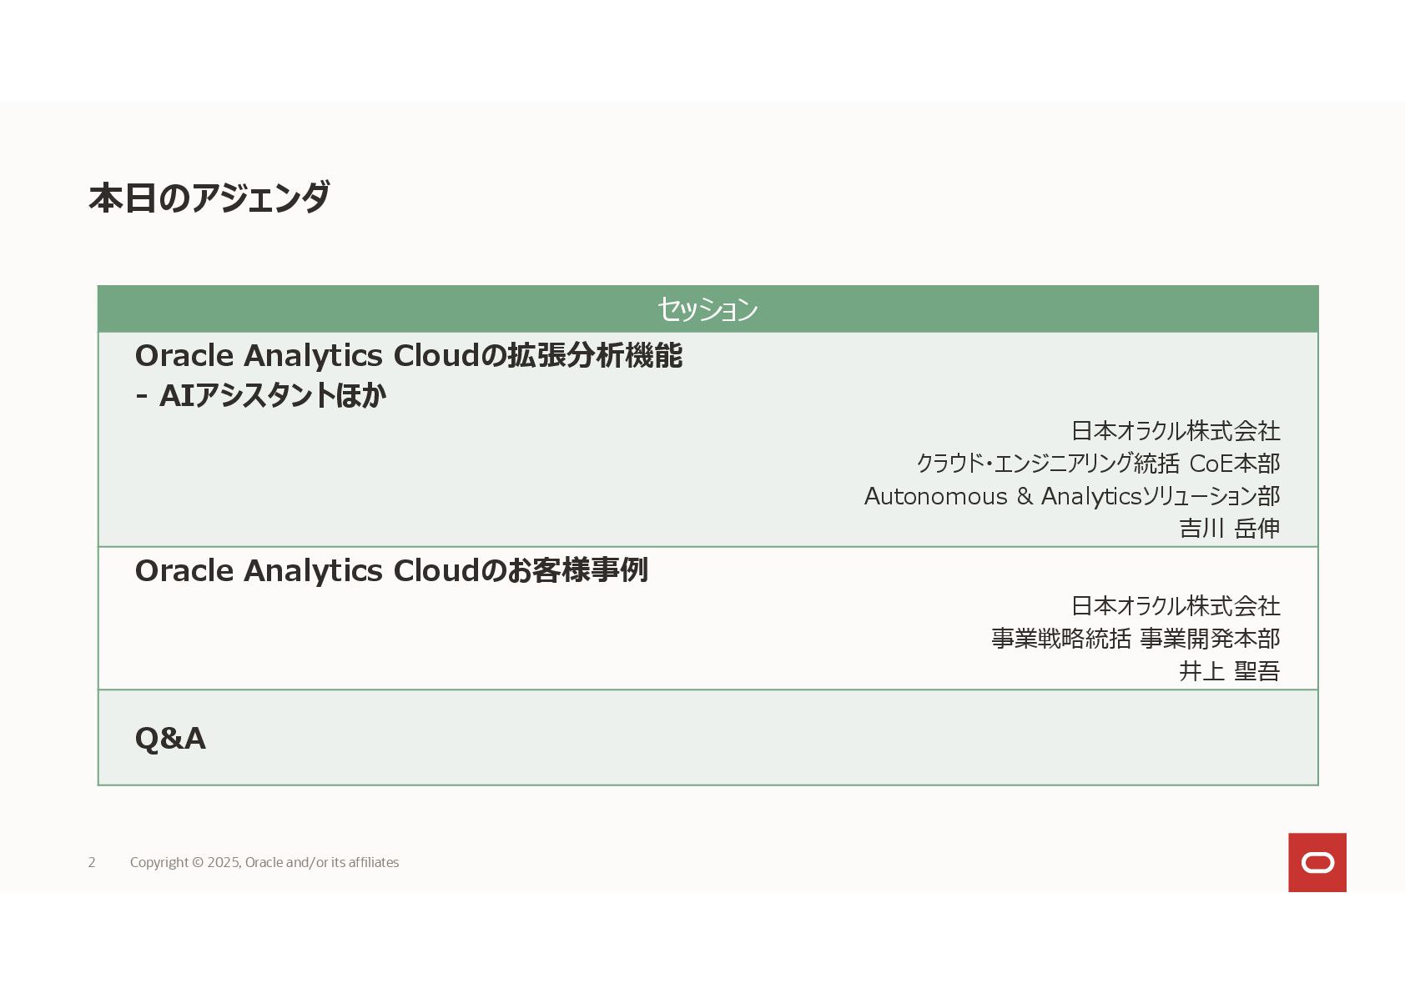Click the first 日本オラクル株式会社 company line

click(1176, 431)
